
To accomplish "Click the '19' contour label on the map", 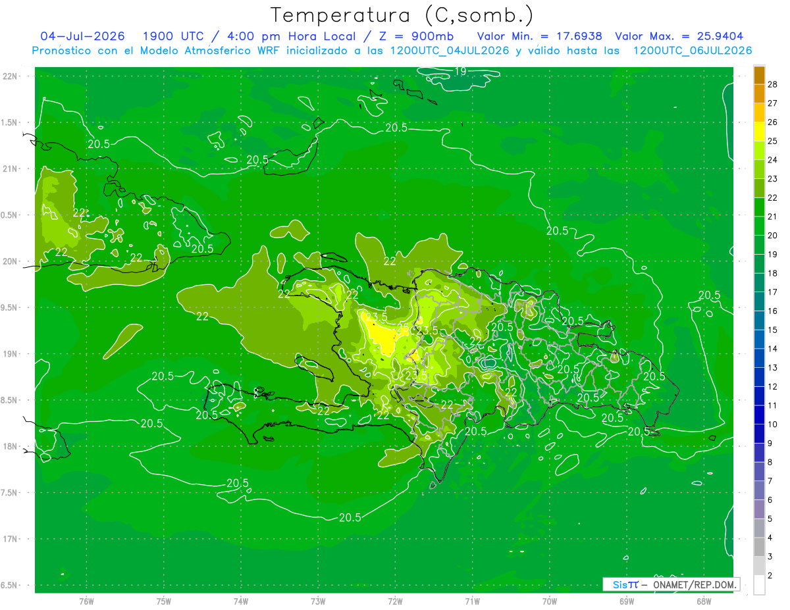I will coord(460,71).
